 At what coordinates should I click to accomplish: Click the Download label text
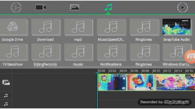point(45,40)
